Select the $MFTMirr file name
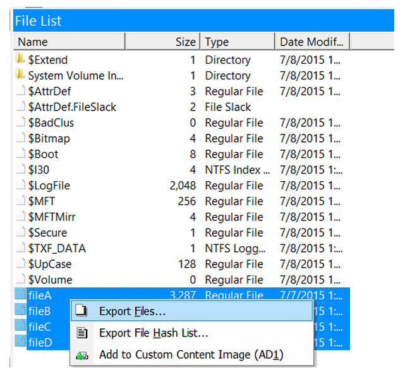The width and height of the screenshot is (405, 375). [x=52, y=217]
